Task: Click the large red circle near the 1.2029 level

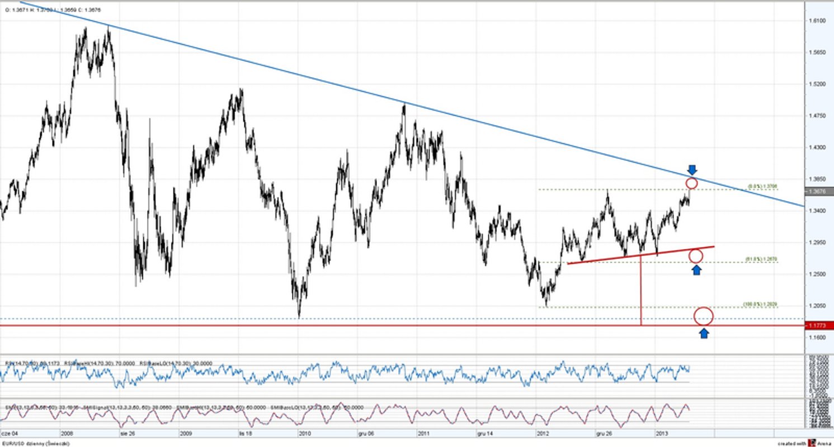Action: pos(704,315)
